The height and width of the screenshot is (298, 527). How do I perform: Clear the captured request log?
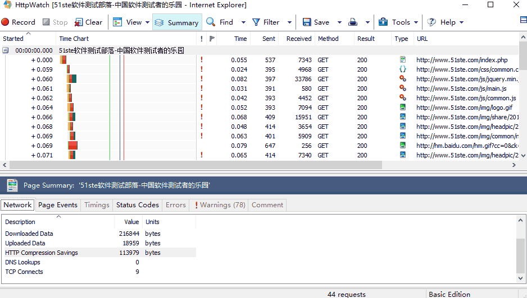[x=88, y=22]
